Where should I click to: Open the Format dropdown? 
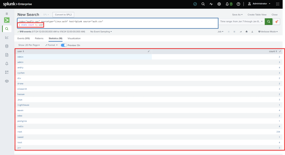51,45
